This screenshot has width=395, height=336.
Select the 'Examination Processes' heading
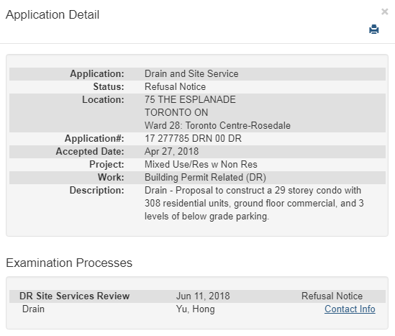(x=69, y=263)
